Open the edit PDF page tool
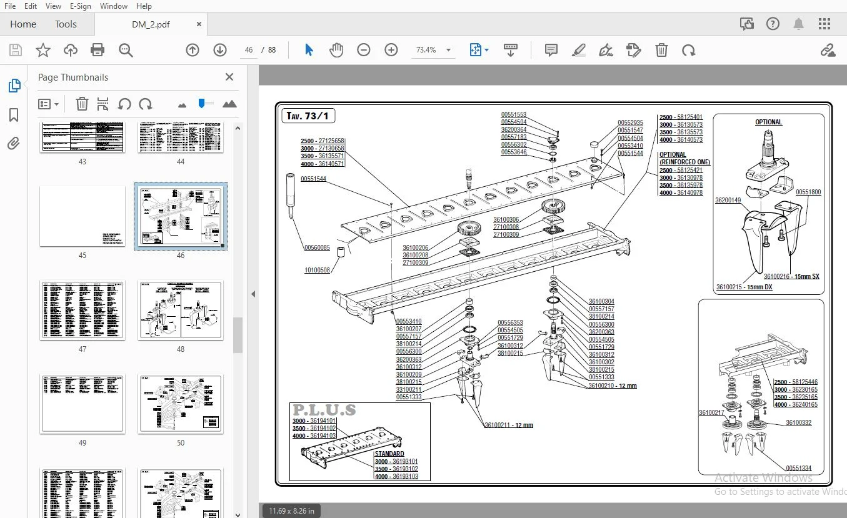The width and height of the screenshot is (847, 518). tap(634, 50)
